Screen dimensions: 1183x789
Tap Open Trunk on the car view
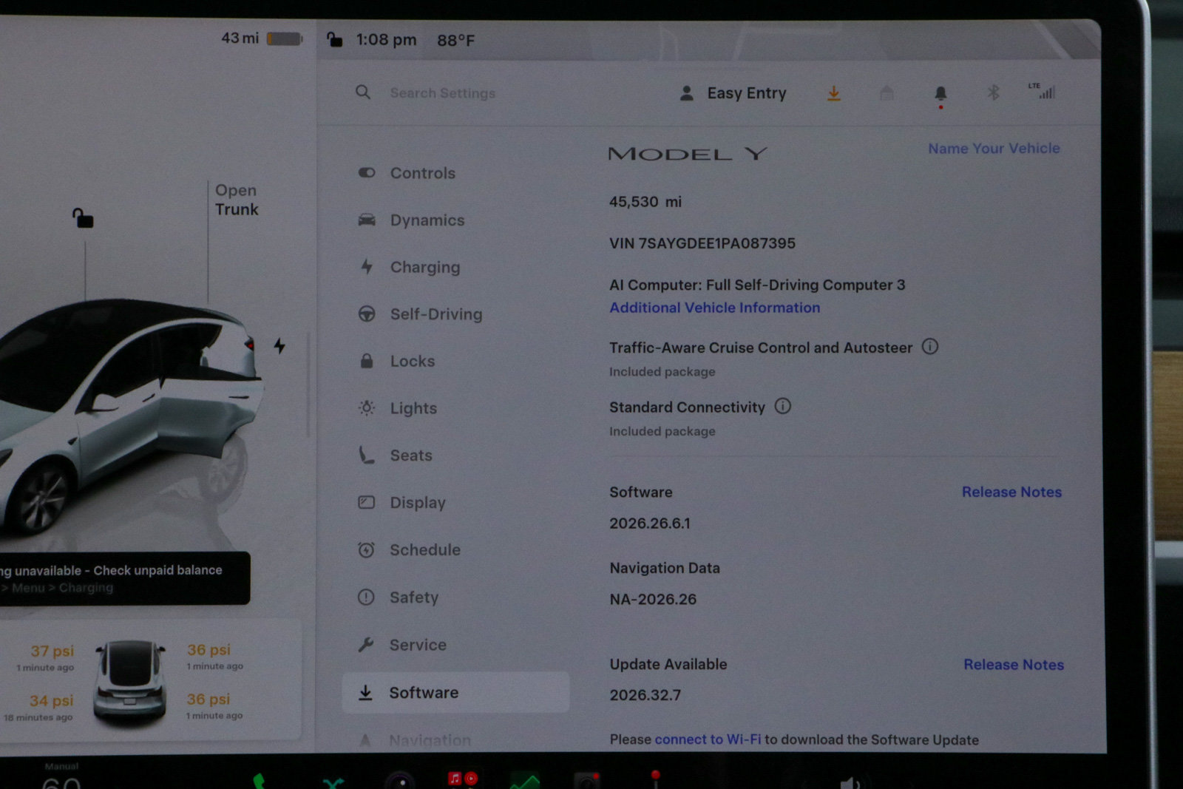coord(237,200)
